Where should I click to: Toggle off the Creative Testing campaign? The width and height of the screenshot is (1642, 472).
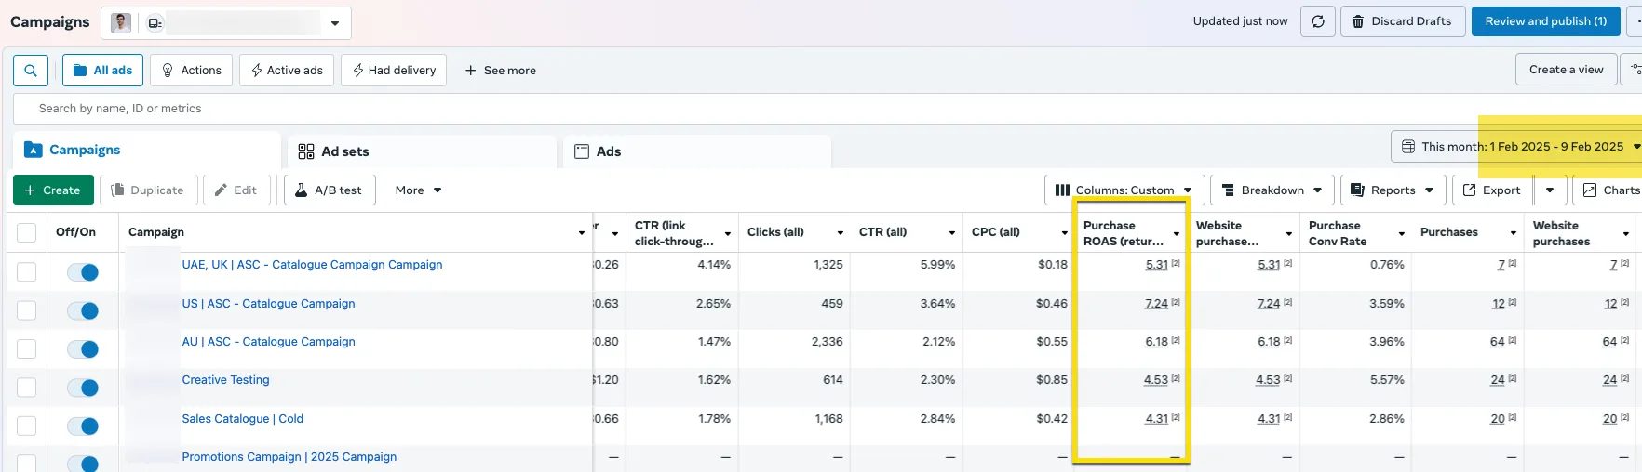coord(83,387)
